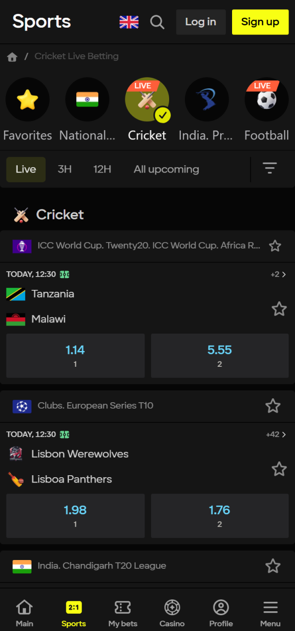Select the India Premier League icon
Viewport: 295px width, 631px height.
click(206, 99)
